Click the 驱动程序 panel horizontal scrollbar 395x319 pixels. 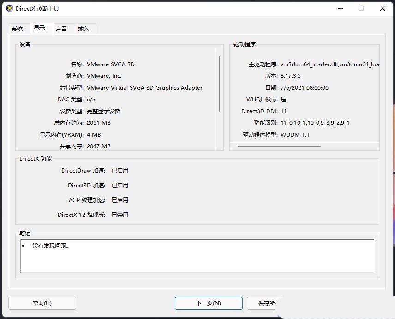pyautogui.click(x=279, y=146)
